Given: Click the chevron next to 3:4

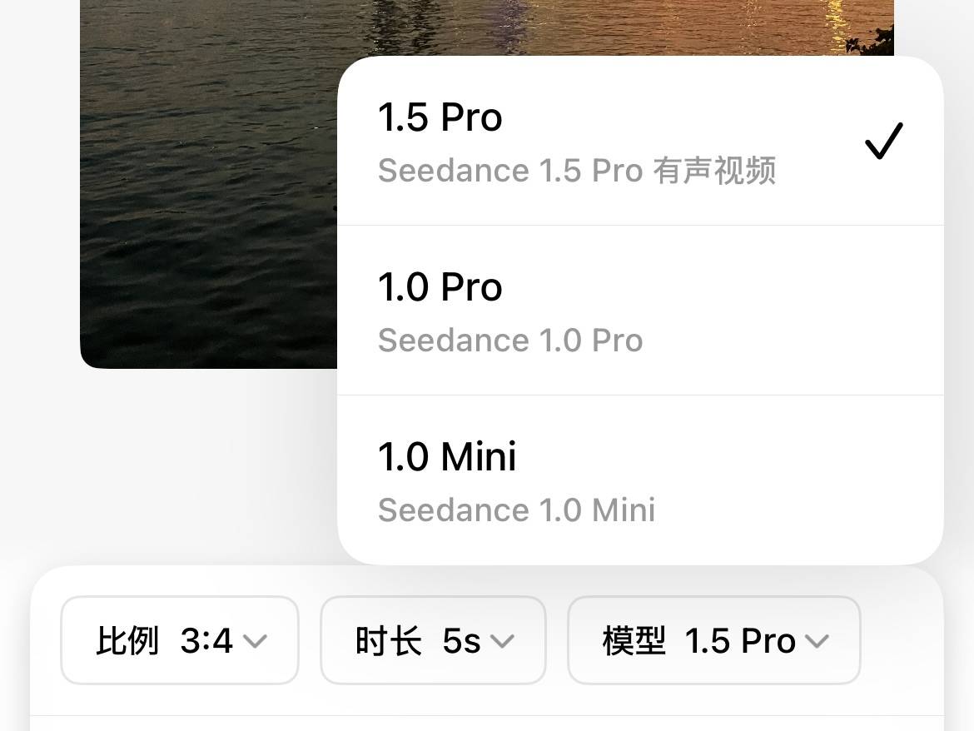Looking at the screenshot, I should click(255, 641).
